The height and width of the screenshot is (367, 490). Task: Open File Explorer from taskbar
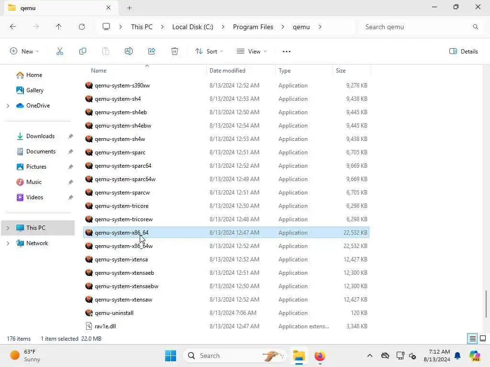click(x=299, y=356)
